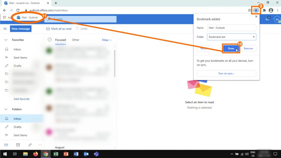Select the Focused inbox tab
This screenshot has height=158, width=281.
[60, 40]
